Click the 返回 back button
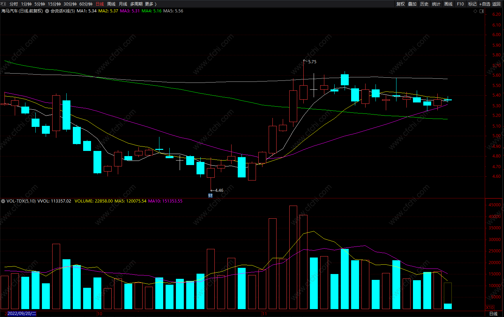Screen dimensions: 504x317 (x=496, y=4)
